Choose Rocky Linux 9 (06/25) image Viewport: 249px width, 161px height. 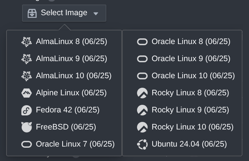[x=190, y=110]
